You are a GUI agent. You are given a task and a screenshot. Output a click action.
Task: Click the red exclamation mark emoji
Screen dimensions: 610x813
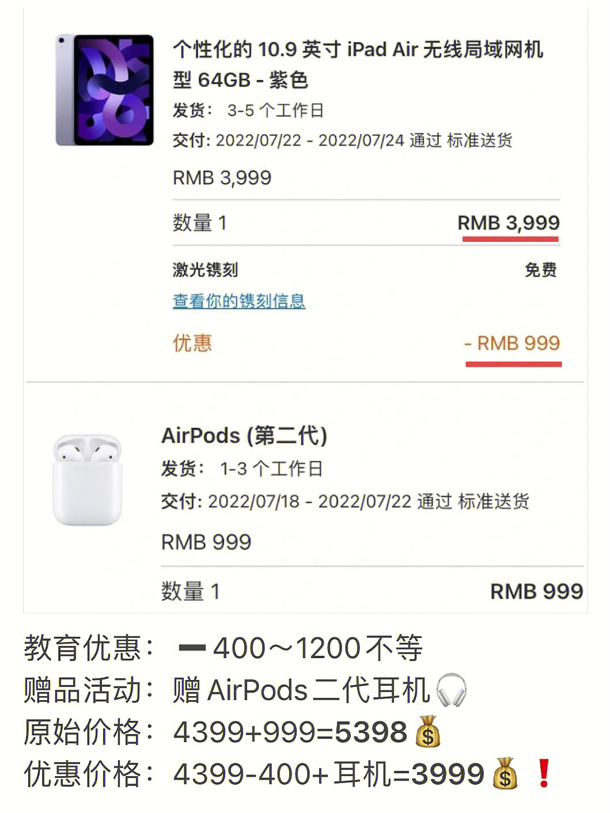pos(543,773)
